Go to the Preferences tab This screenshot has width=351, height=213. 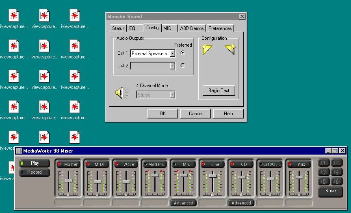click(220, 28)
